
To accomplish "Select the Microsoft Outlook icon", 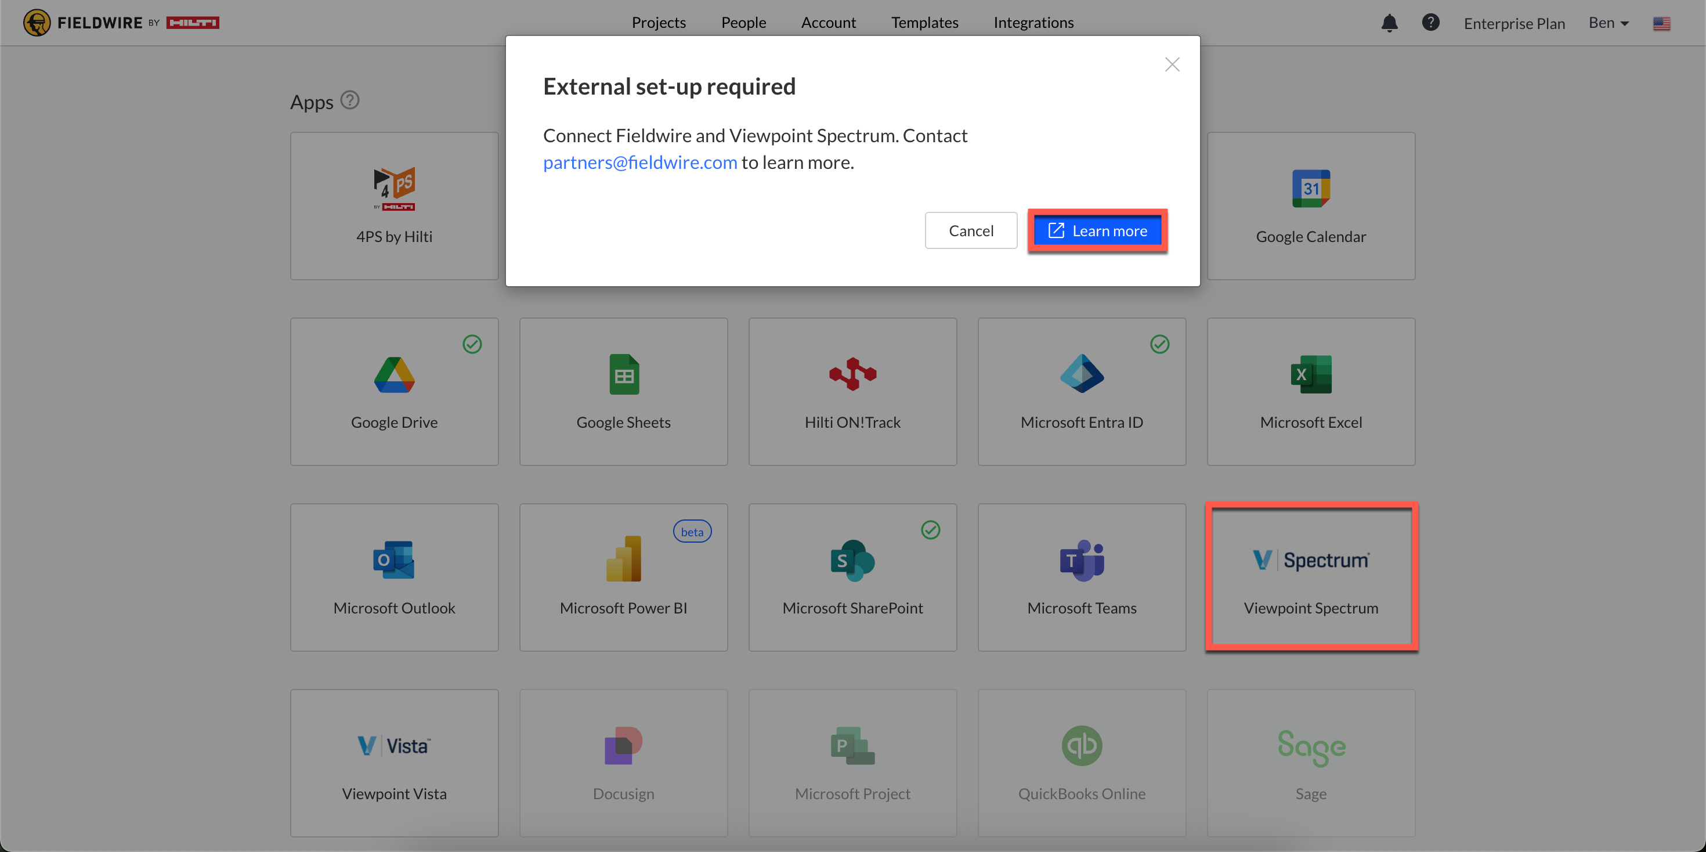I will click(394, 560).
